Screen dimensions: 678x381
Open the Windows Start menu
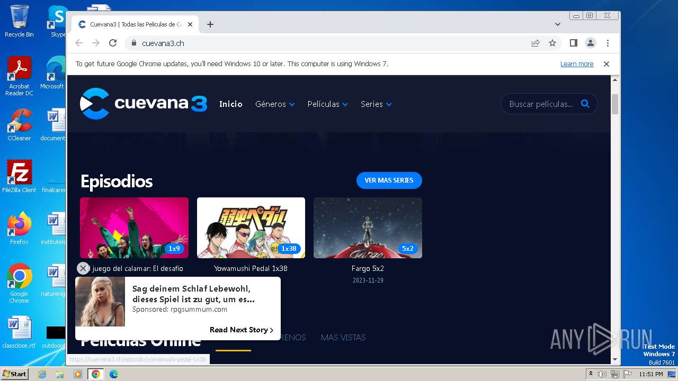pyautogui.click(x=14, y=374)
